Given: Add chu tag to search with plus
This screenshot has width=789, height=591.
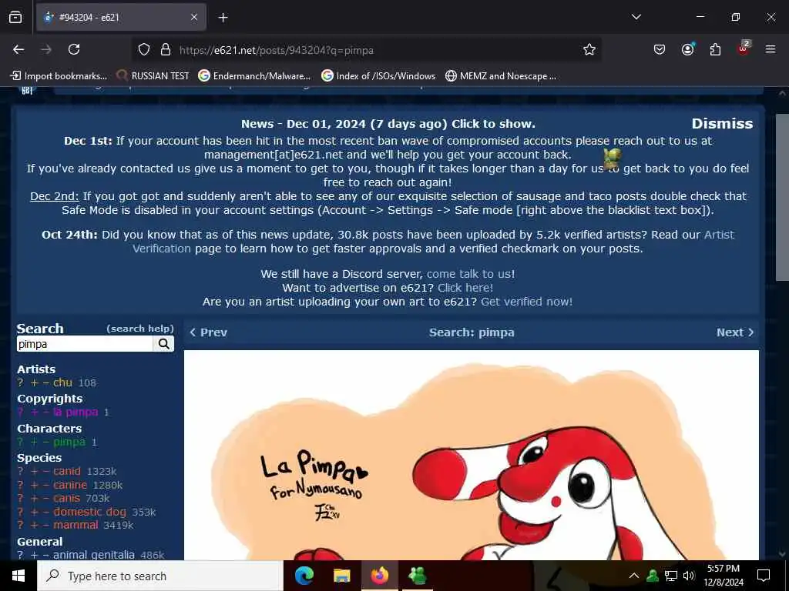Looking at the screenshot, I should [34, 383].
